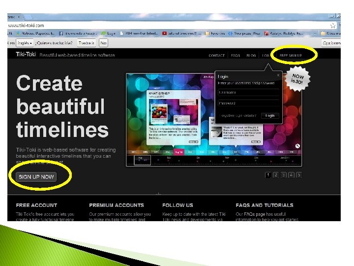354x266 pixels.
Task: Open the FAQS navigation link
Action: pos(236,55)
